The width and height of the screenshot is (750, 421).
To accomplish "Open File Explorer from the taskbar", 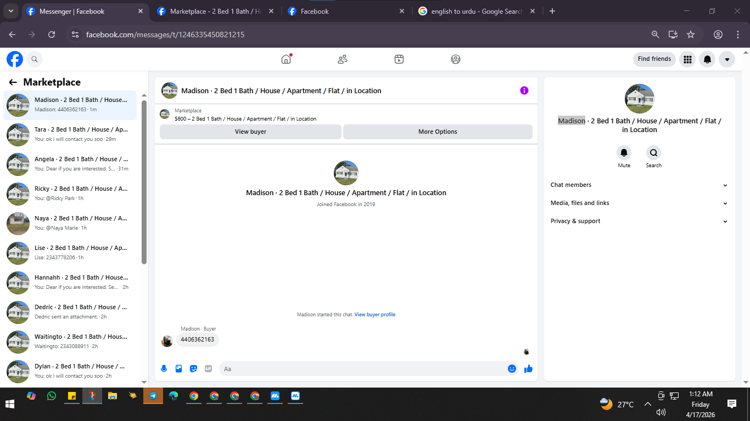I will point(113,396).
